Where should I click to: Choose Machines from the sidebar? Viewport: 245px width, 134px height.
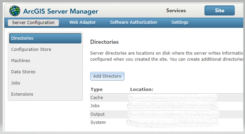coord(45,61)
